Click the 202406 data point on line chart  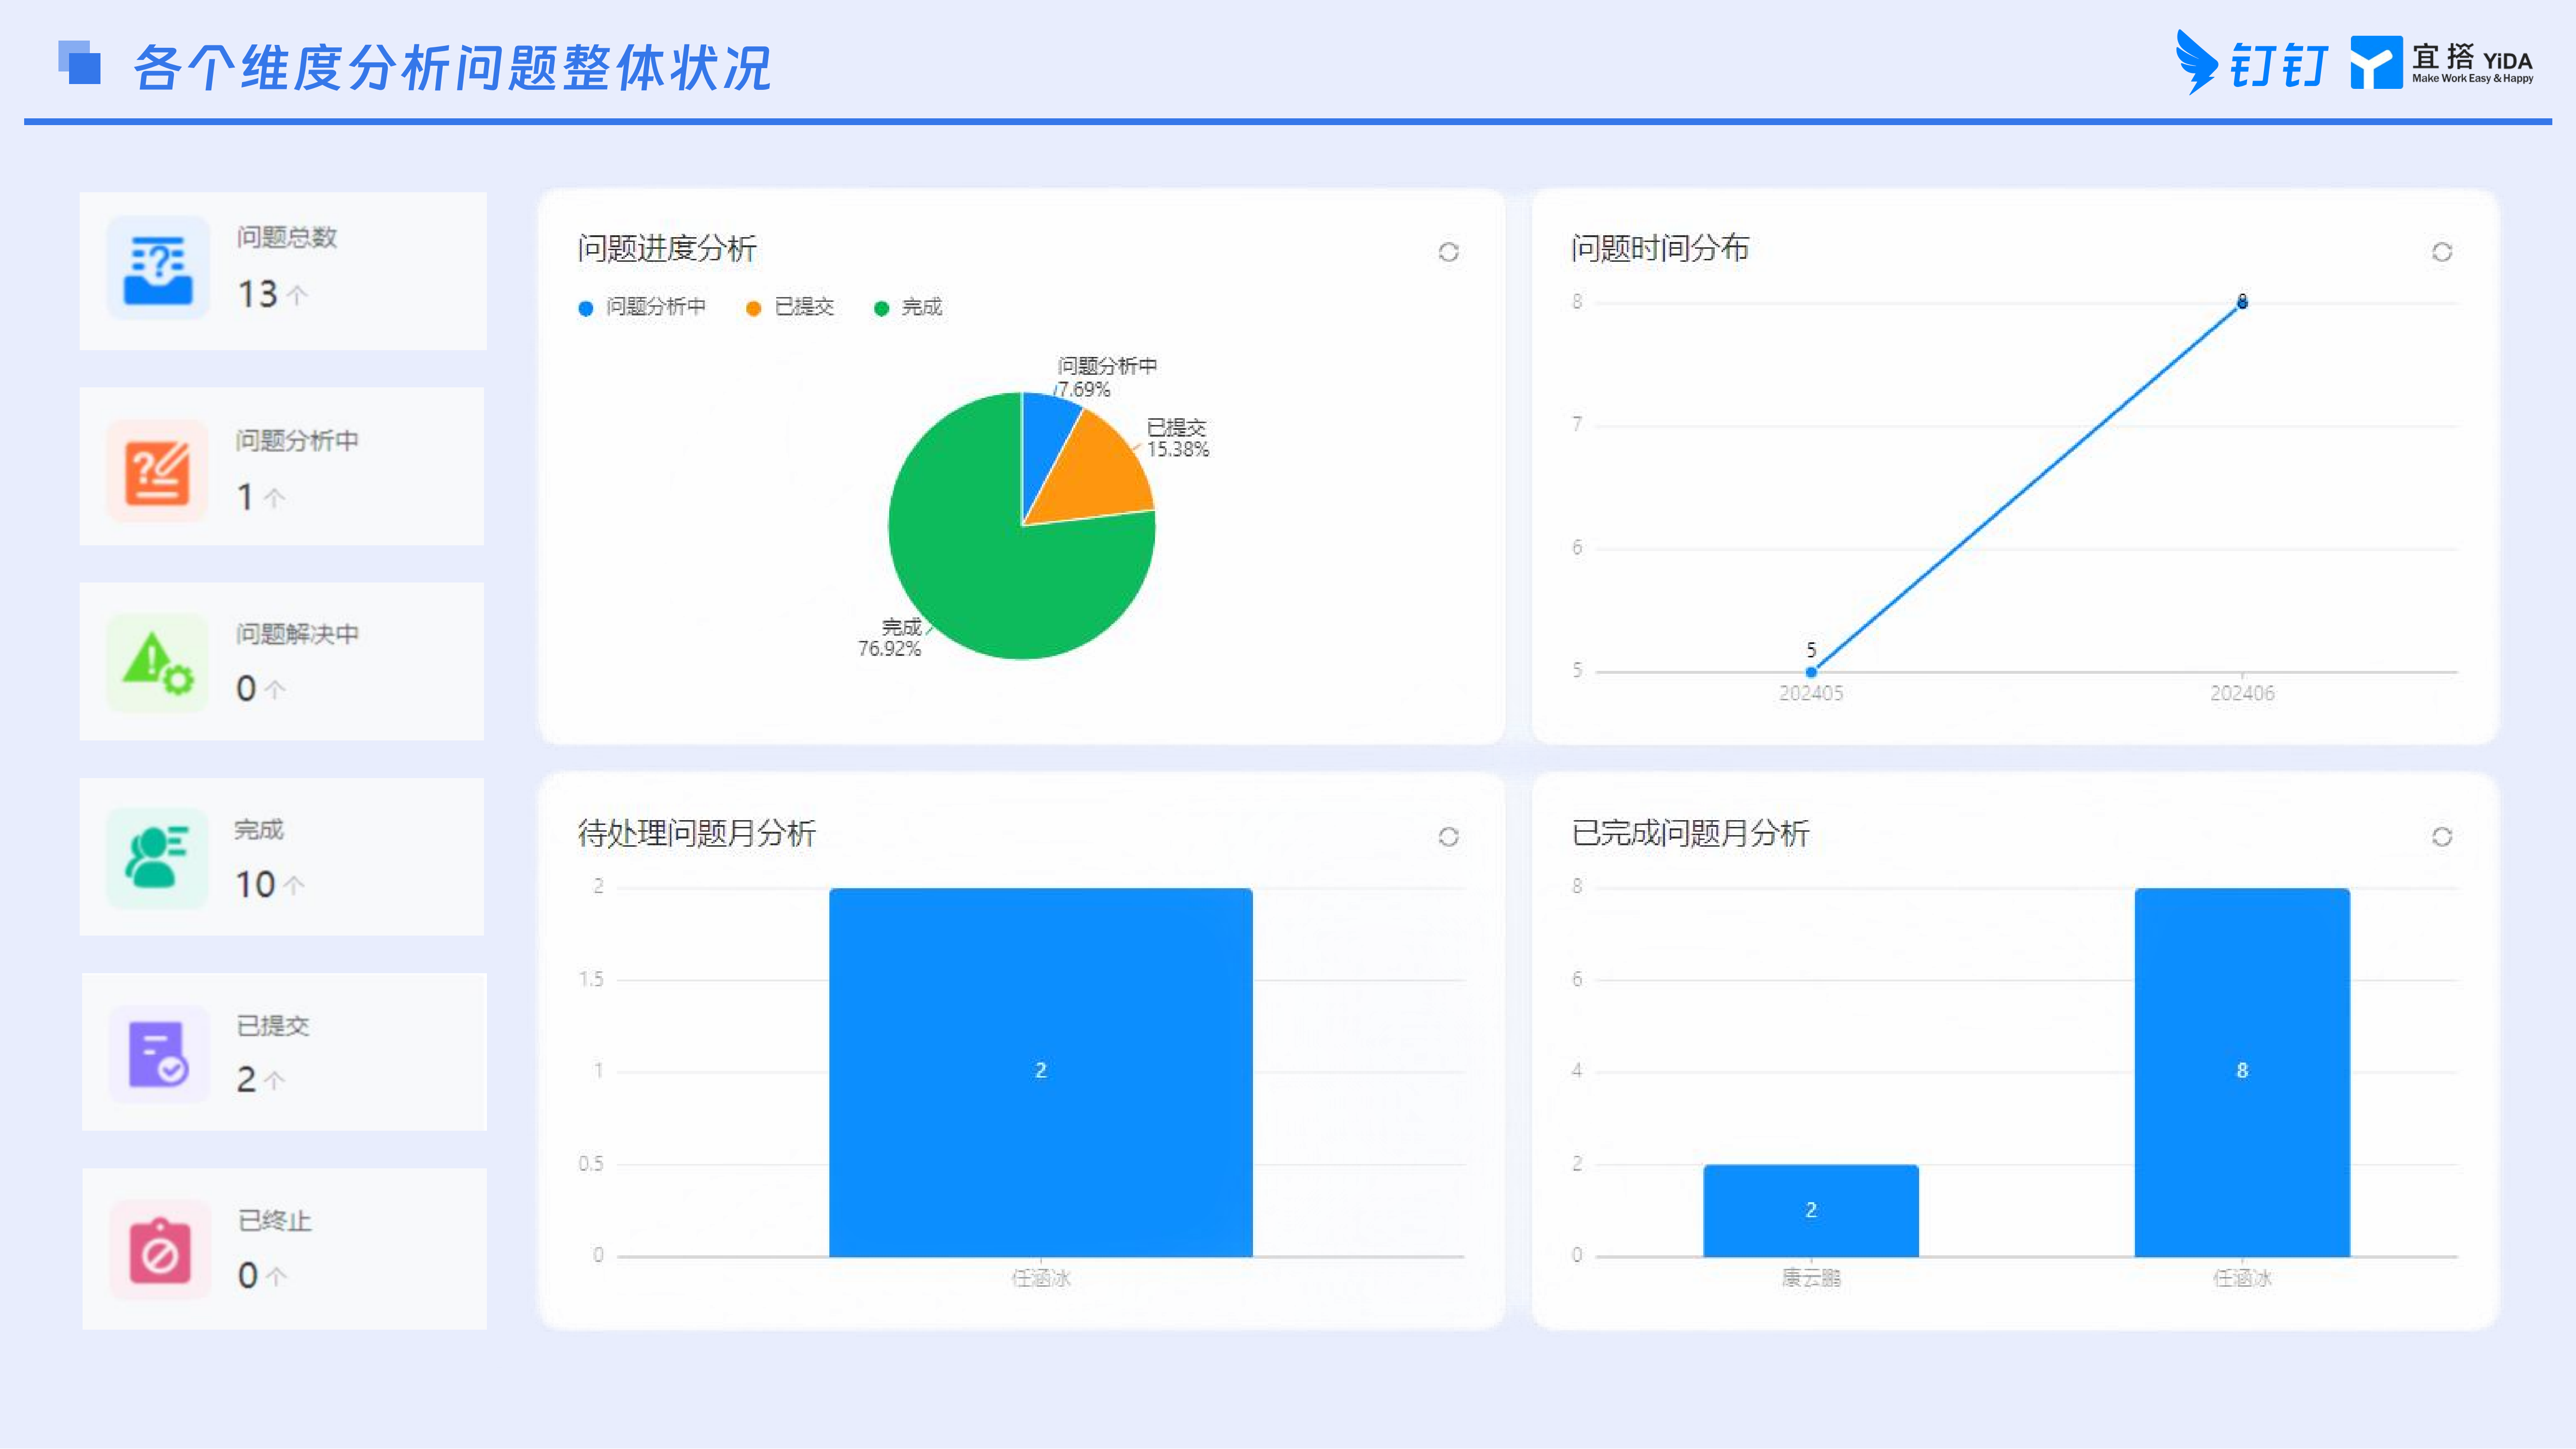[2242, 302]
